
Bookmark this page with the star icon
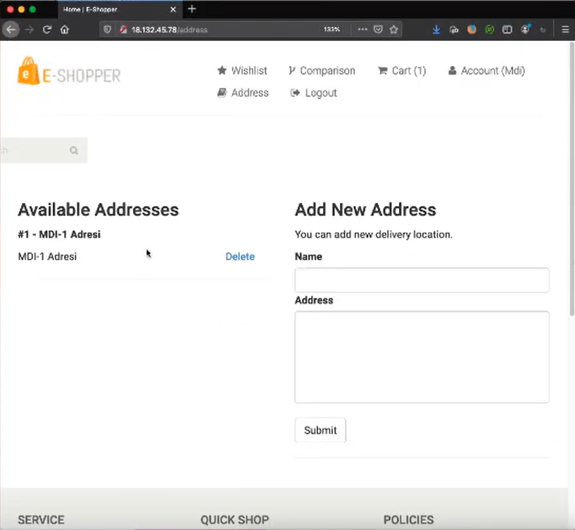(x=393, y=30)
